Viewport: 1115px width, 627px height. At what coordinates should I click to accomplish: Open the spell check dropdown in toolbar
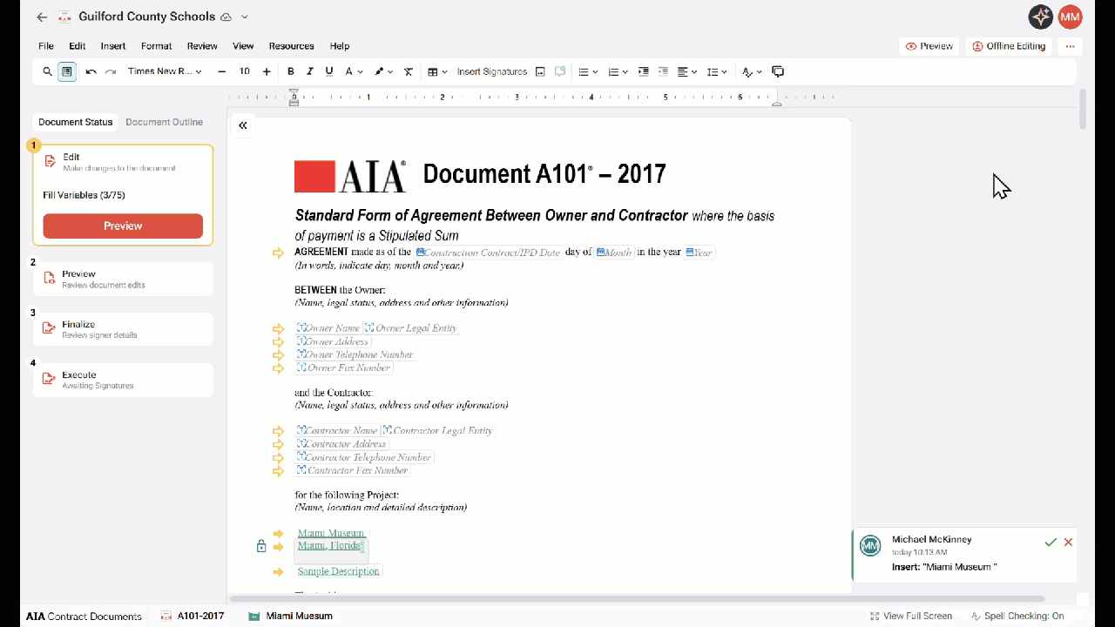tap(752, 72)
